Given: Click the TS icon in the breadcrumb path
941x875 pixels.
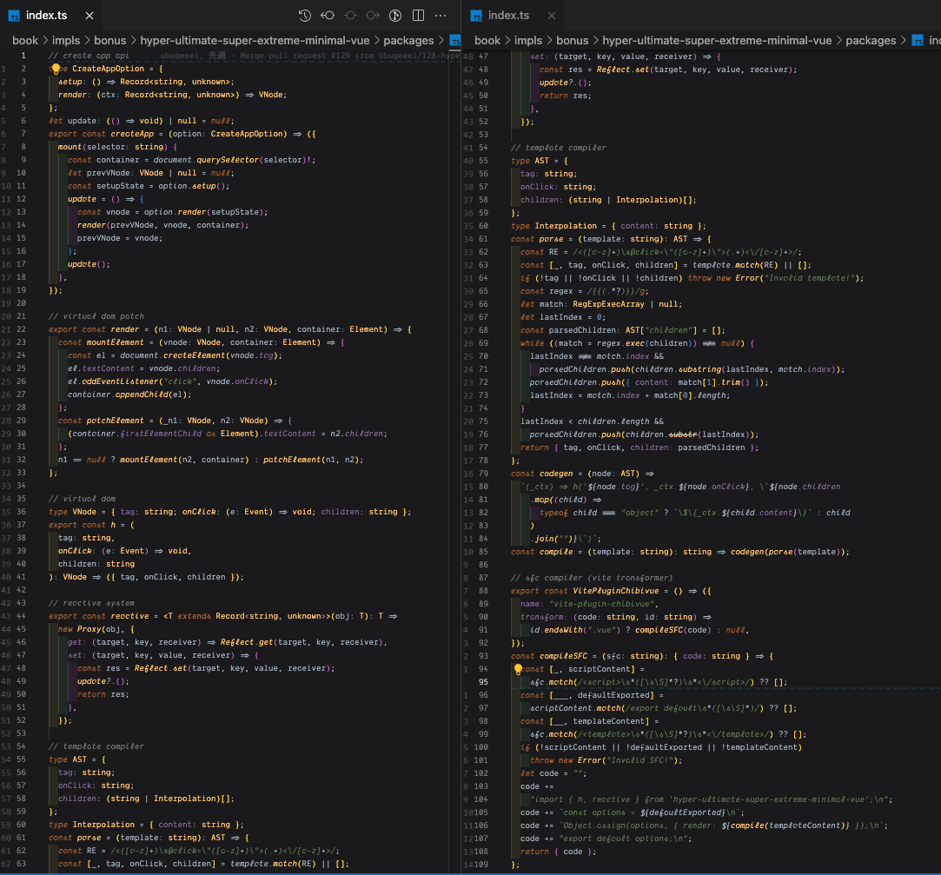Looking at the screenshot, I should 454,40.
